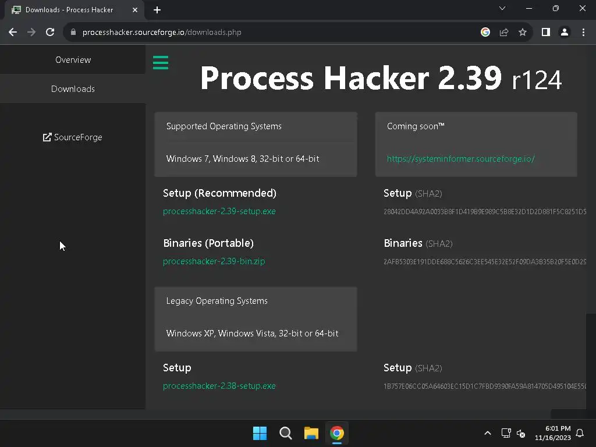Download processhacker-2.39-setup.exe
The image size is (596, 447).
[219, 211]
